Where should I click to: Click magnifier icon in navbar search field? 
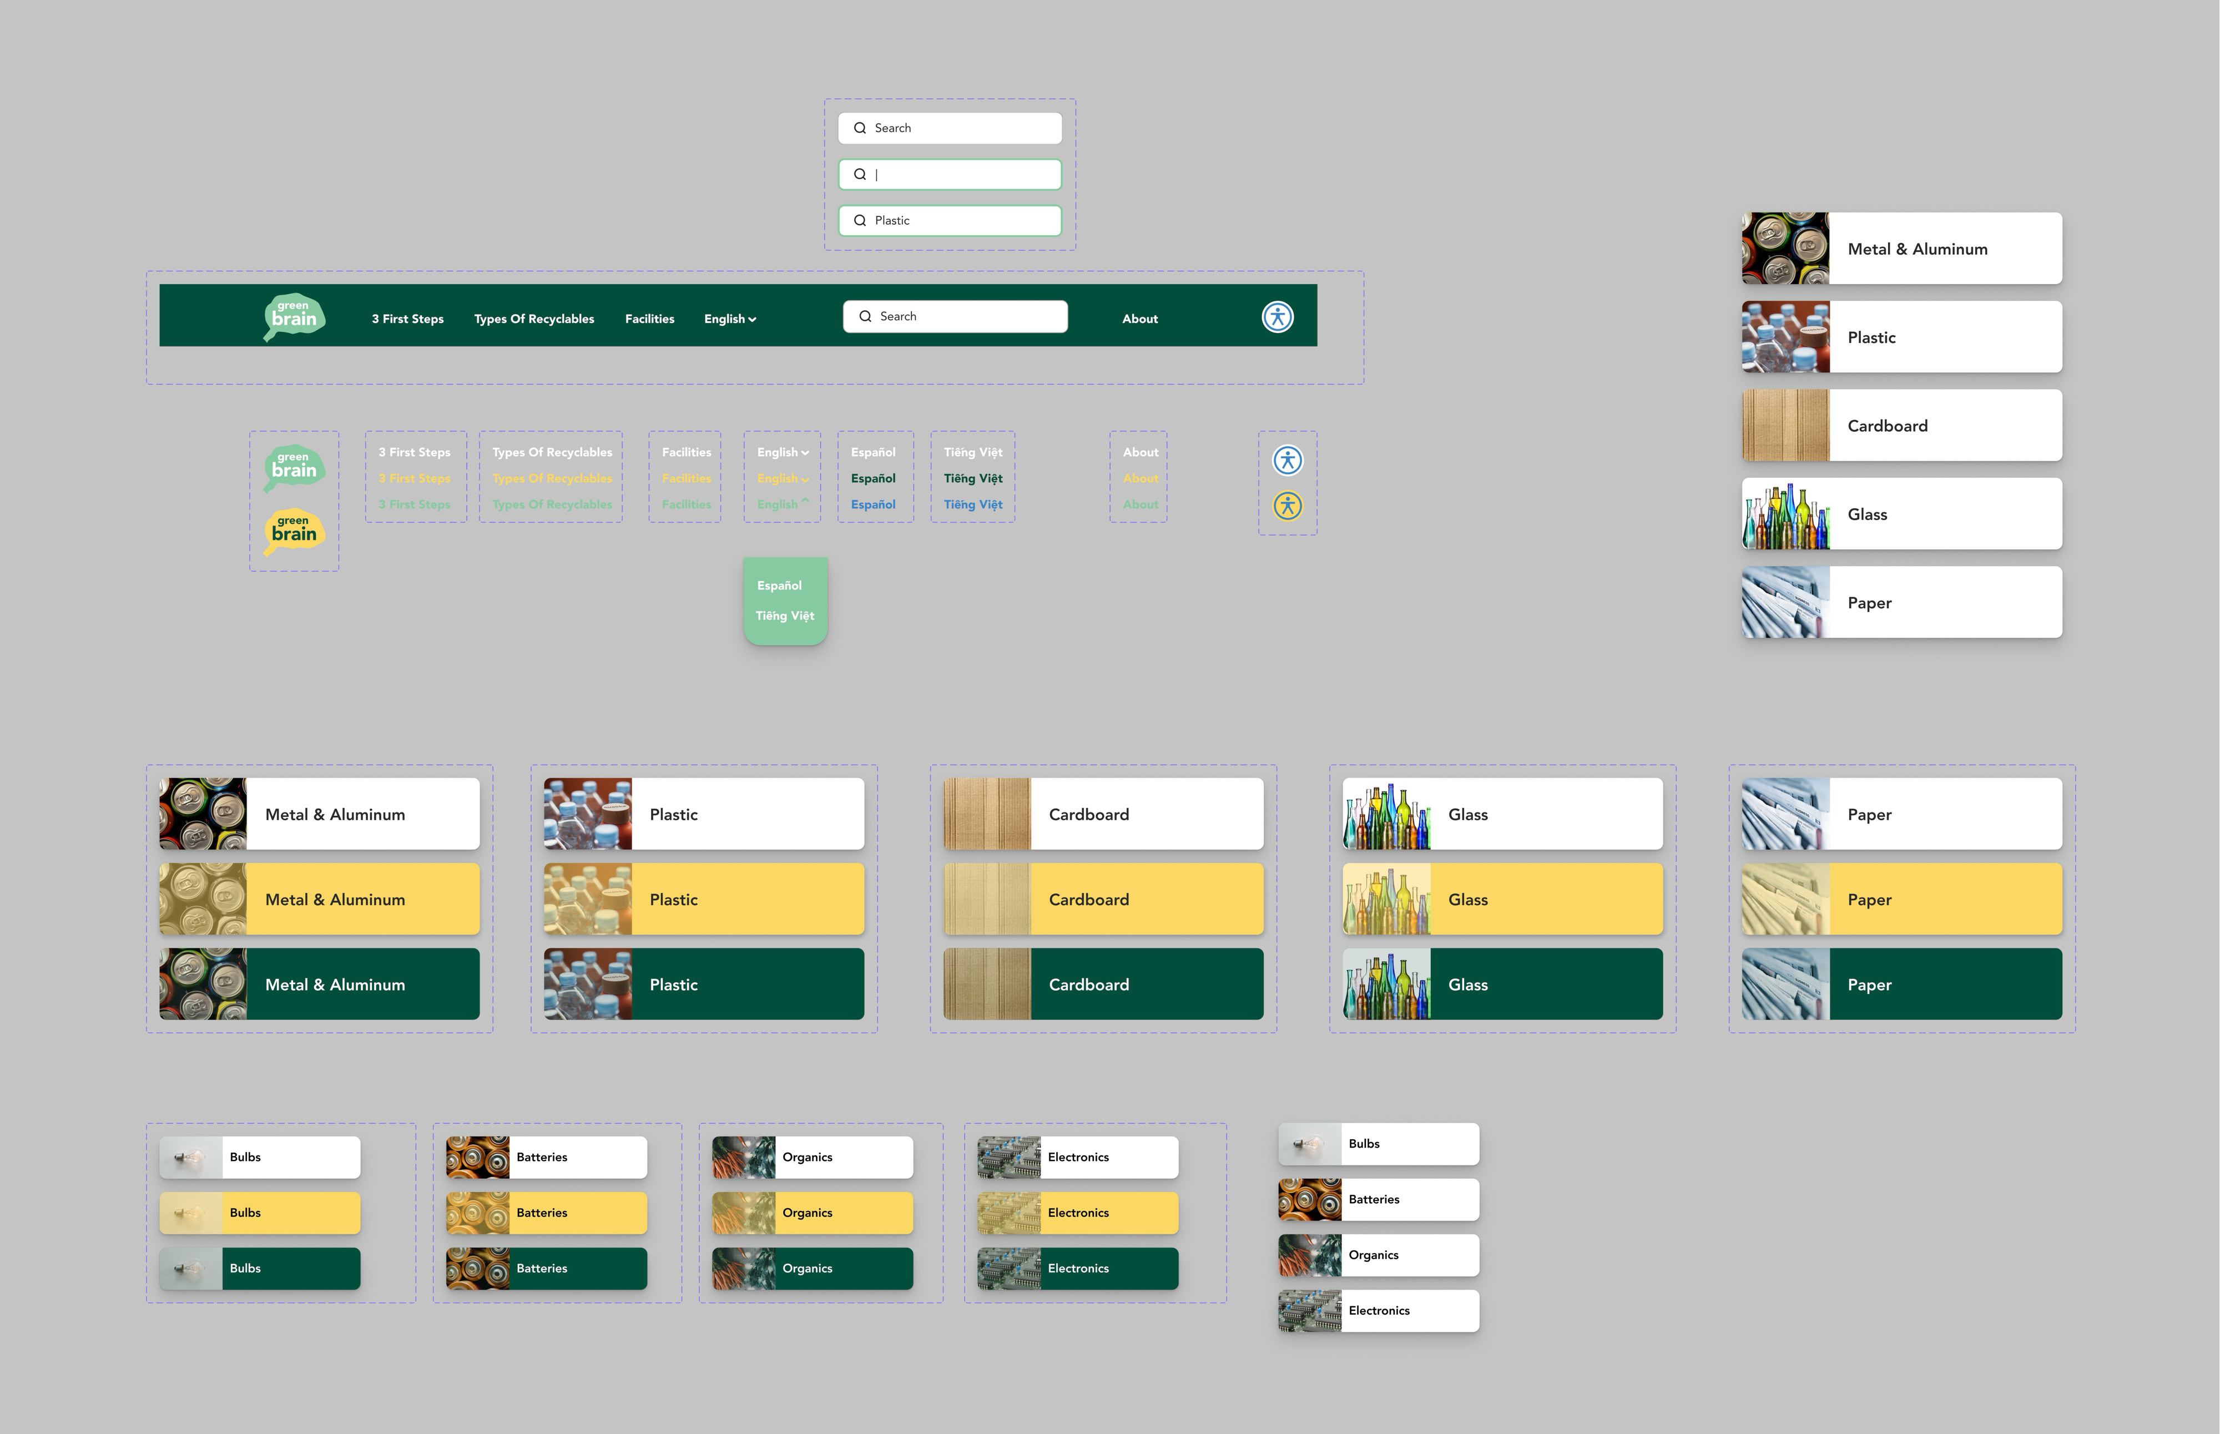click(x=865, y=316)
